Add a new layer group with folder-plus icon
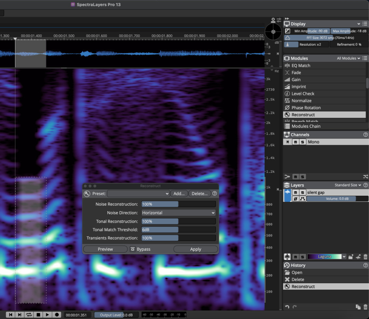 click(351, 256)
